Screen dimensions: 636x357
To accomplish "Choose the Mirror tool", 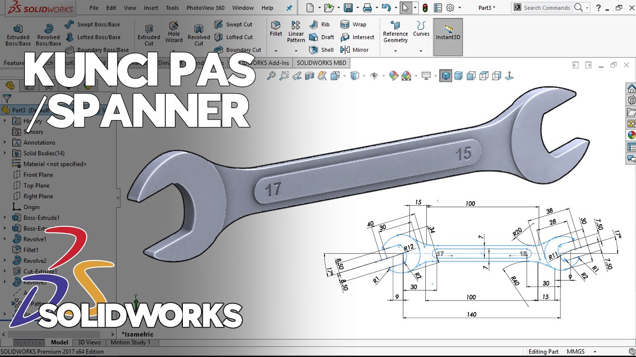I will (x=354, y=50).
